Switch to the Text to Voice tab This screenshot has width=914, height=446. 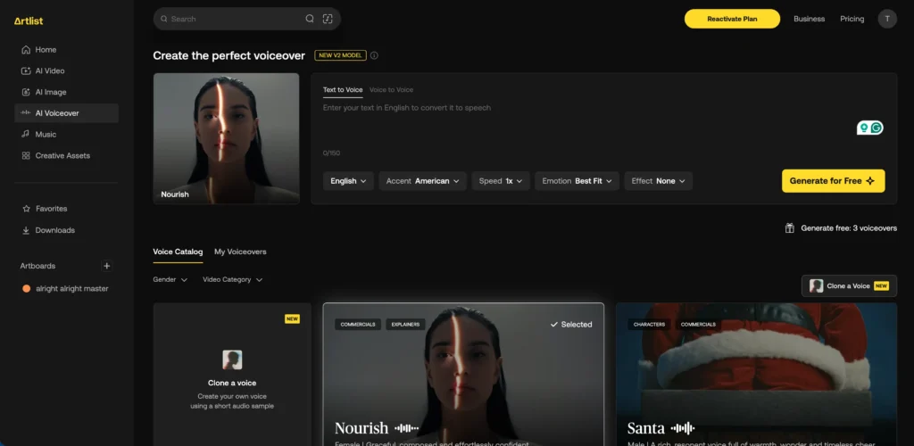[x=343, y=90]
